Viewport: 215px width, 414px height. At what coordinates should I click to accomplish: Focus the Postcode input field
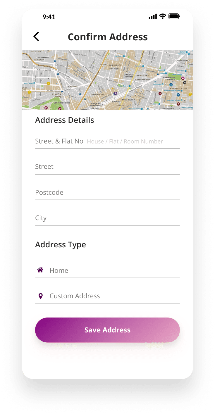coord(107,193)
